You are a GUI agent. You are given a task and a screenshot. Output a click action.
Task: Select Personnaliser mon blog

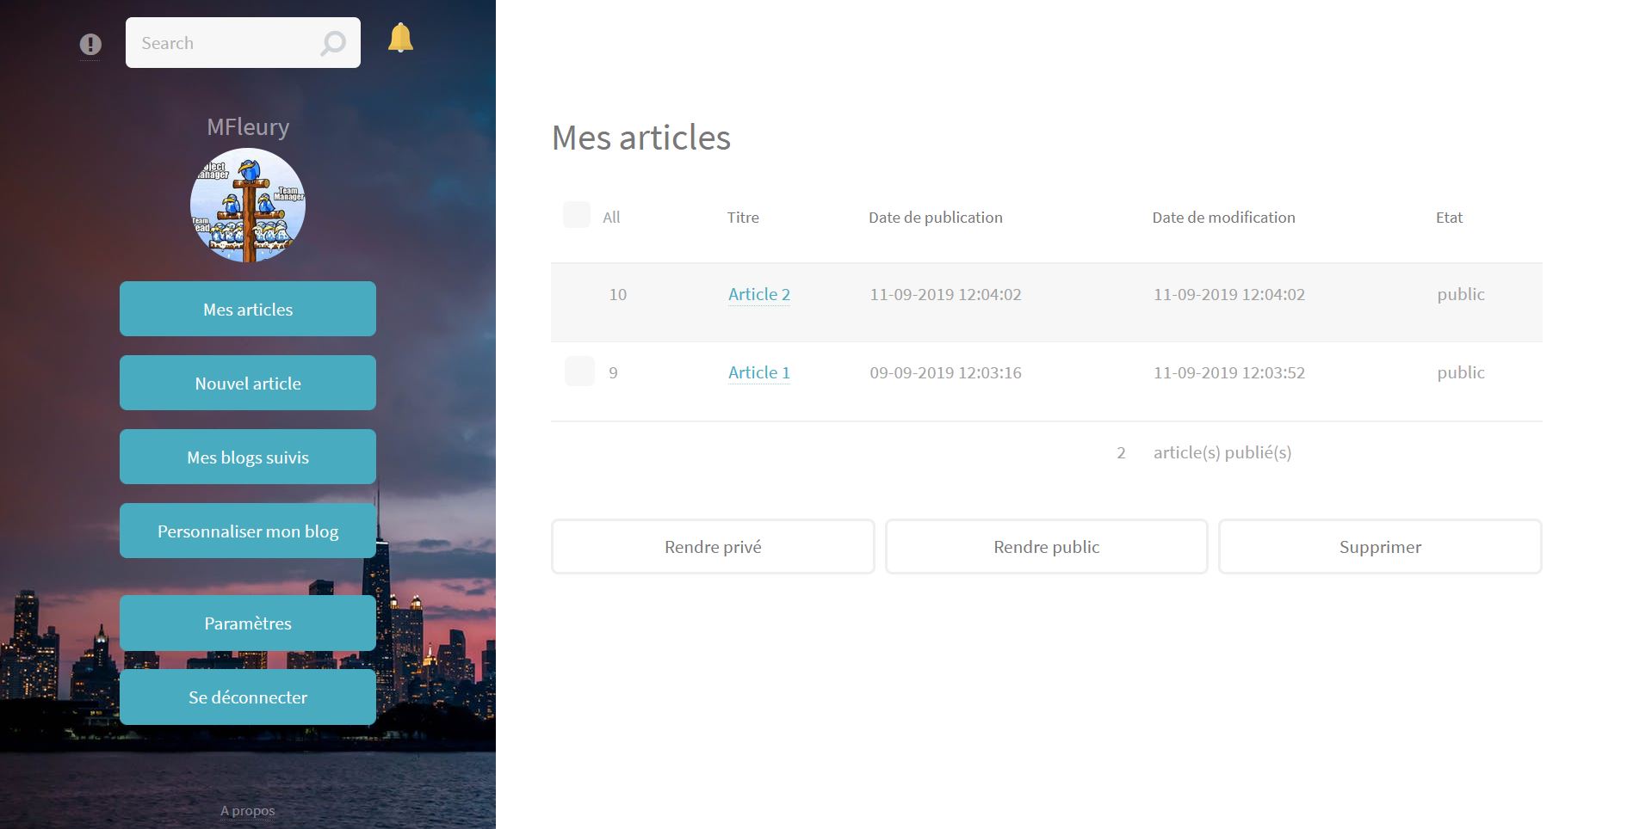(248, 531)
